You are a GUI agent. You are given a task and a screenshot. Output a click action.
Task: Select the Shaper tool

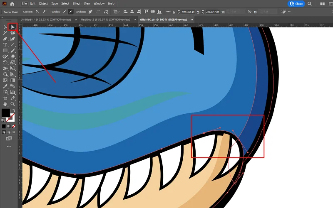(x=5, y=56)
